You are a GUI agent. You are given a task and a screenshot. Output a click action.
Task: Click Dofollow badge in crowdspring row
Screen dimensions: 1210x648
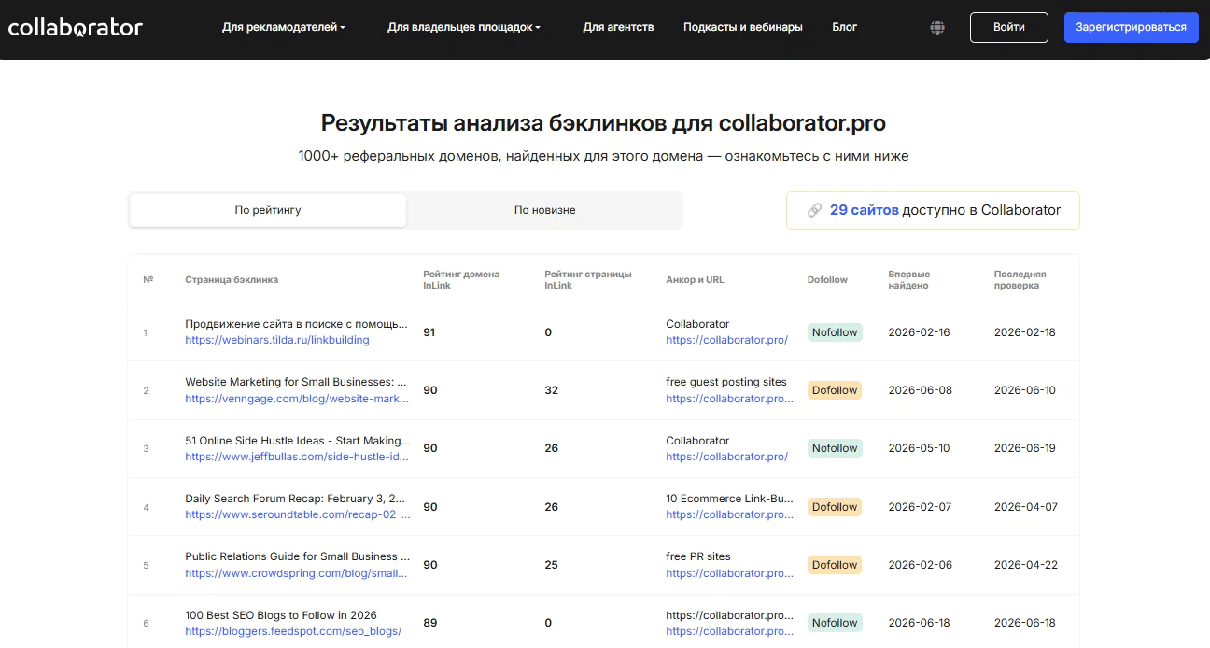(x=835, y=565)
